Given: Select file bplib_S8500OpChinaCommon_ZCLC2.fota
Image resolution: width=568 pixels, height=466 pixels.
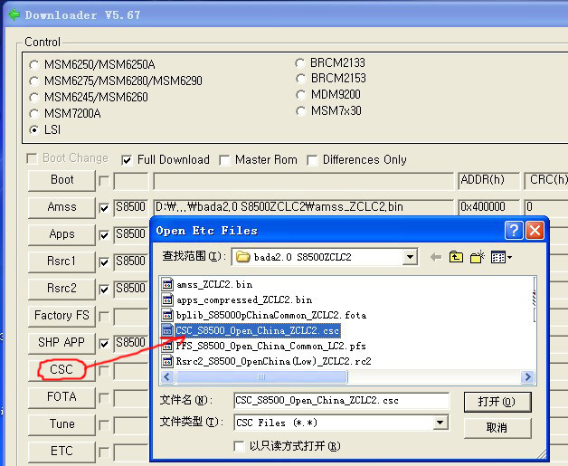Looking at the screenshot, I should click(271, 315).
